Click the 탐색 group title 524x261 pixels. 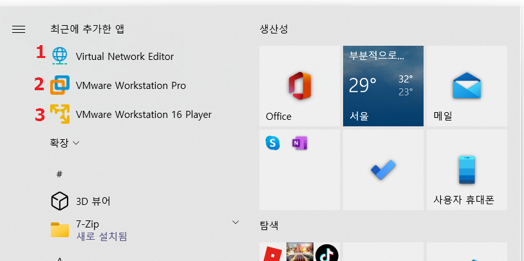tap(269, 225)
